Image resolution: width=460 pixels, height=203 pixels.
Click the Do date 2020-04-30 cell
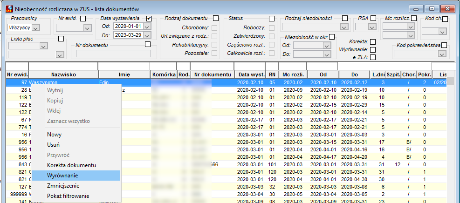pyautogui.click(x=353, y=179)
